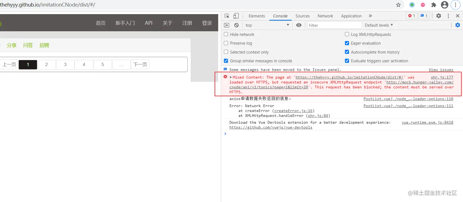
Task: Select the 分享 topic tab
Action: [x=12, y=45]
